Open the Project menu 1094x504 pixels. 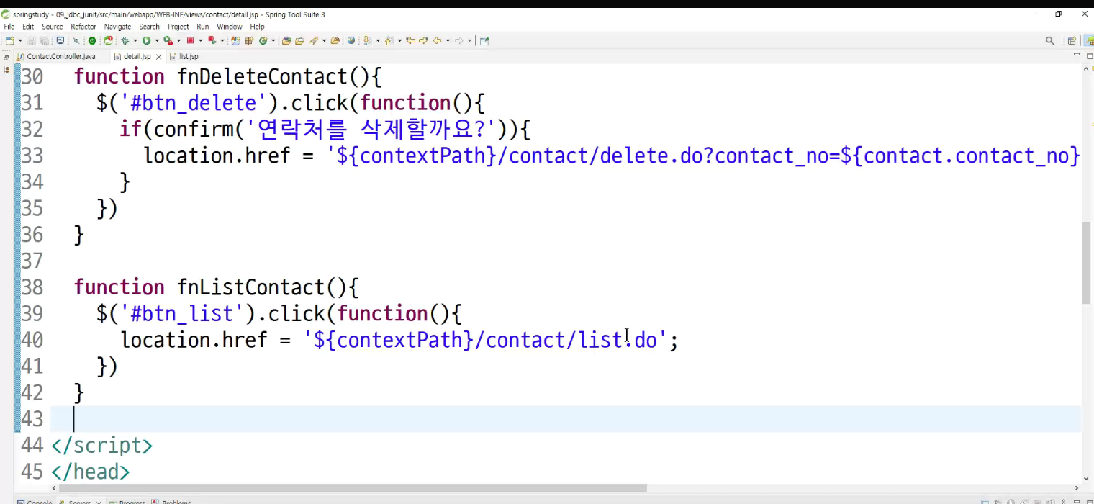pyautogui.click(x=178, y=27)
